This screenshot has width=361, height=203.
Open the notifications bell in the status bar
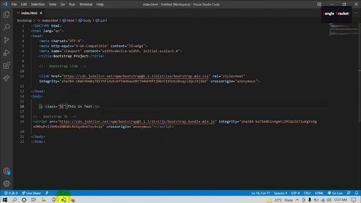tap(356, 193)
